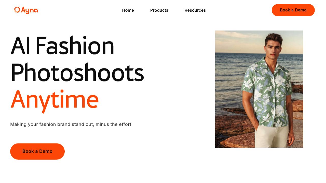Open the Resources navigation menu
The image size is (326, 183).
(x=195, y=10)
